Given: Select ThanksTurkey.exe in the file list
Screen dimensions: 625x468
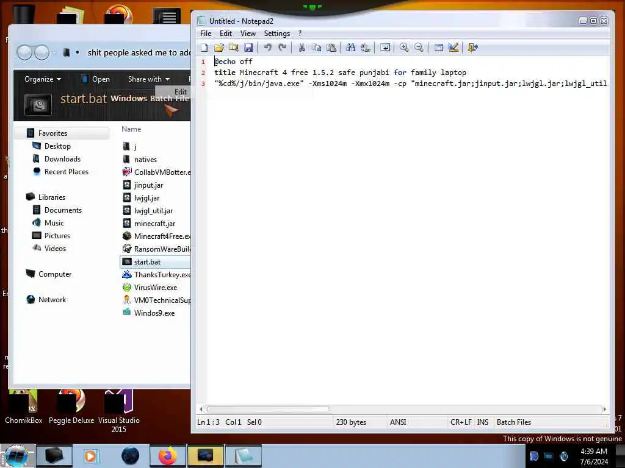Looking at the screenshot, I should (x=162, y=275).
